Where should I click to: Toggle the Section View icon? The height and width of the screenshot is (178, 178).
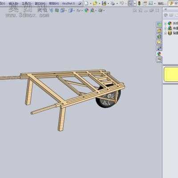57,10
